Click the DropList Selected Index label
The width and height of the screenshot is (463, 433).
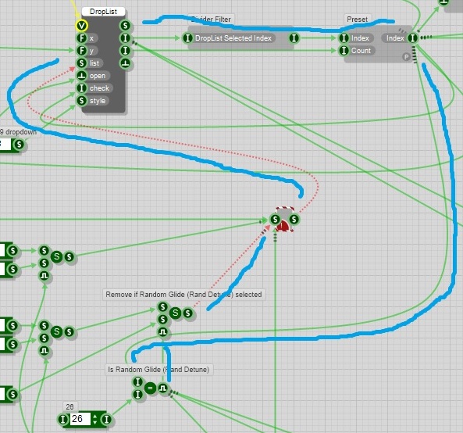pyautogui.click(x=233, y=38)
